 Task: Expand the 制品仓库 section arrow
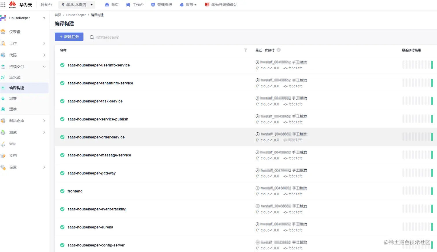[x=44, y=121]
